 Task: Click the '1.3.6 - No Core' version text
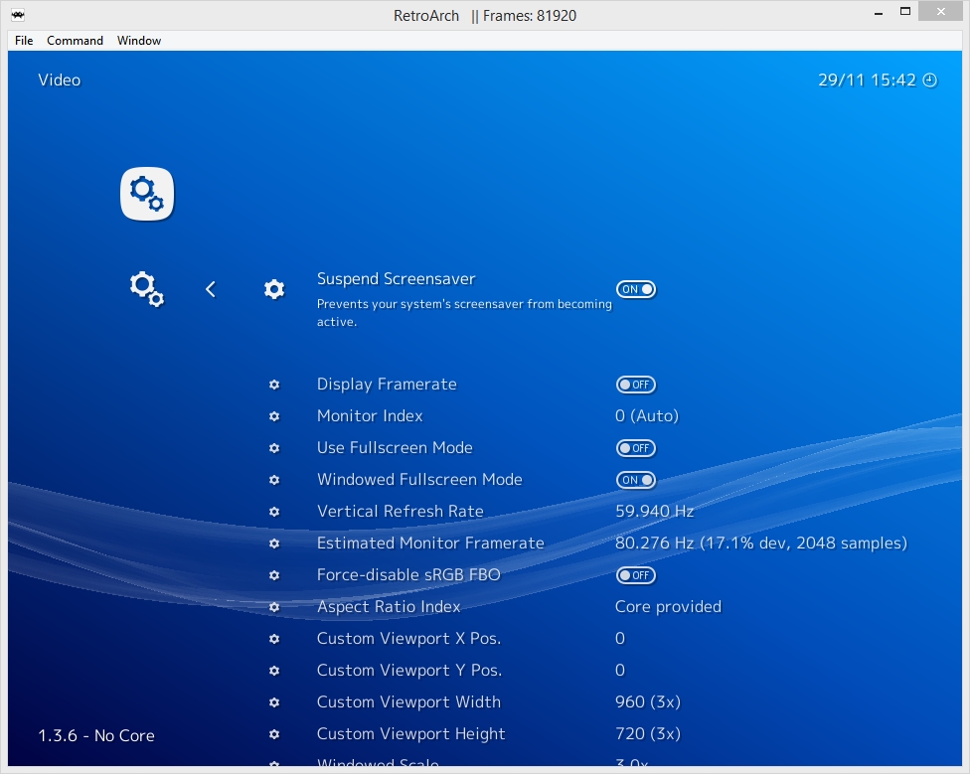(96, 735)
